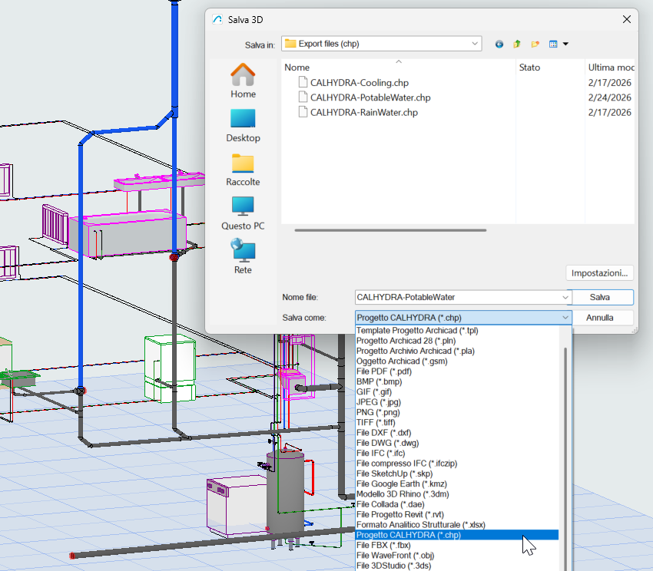Screen dimensions: 653x571
Task: Go back using the blue arrow icon
Action: click(x=499, y=44)
